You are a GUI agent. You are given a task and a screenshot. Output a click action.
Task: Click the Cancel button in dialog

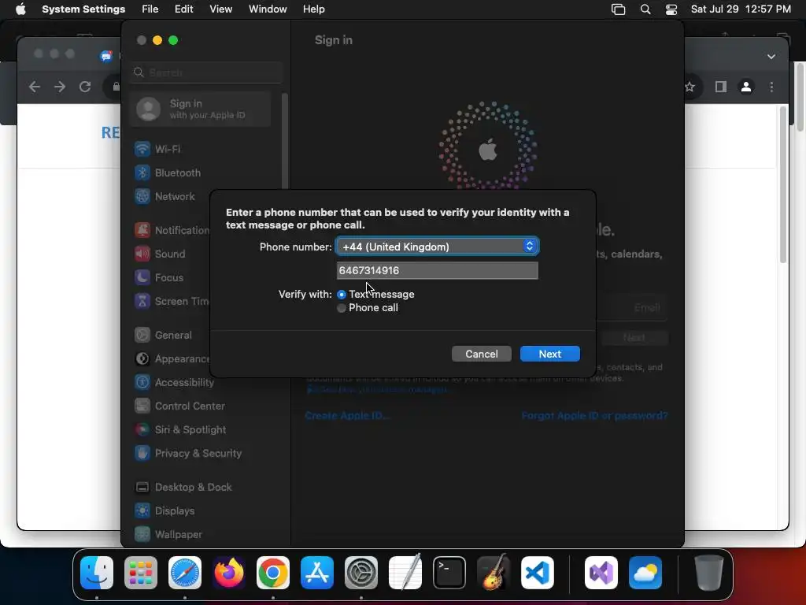click(481, 354)
